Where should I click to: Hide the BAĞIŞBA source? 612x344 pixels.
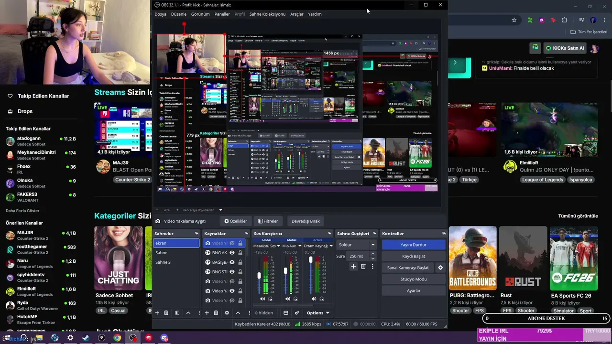(x=232, y=262)
